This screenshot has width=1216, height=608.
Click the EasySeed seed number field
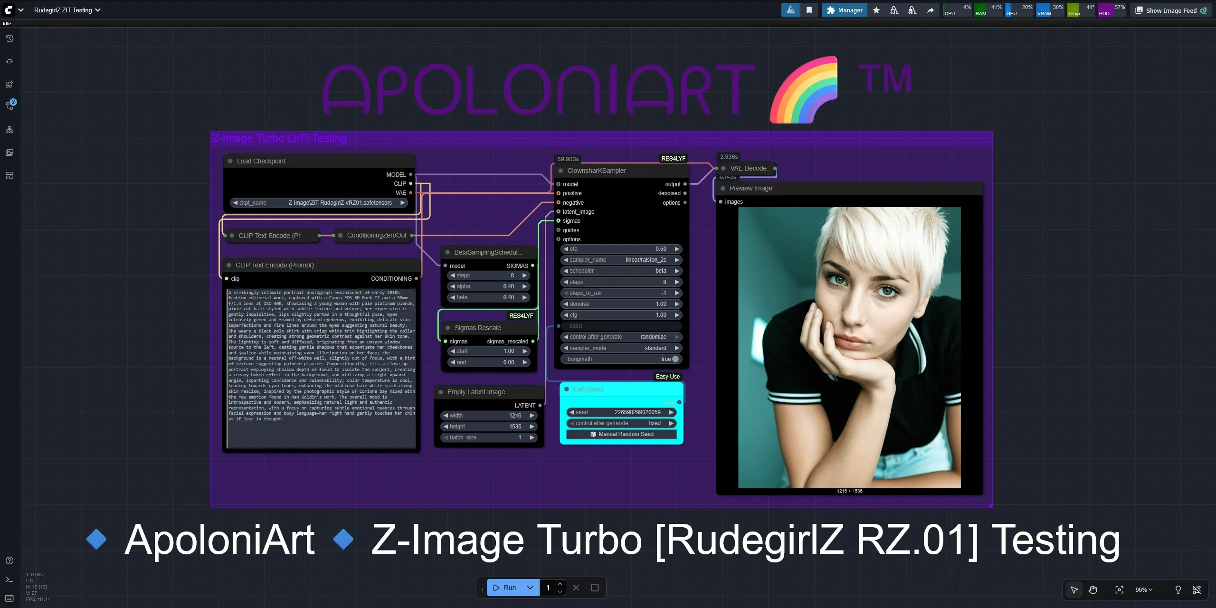pyautogui.click(x=621, y=412)
